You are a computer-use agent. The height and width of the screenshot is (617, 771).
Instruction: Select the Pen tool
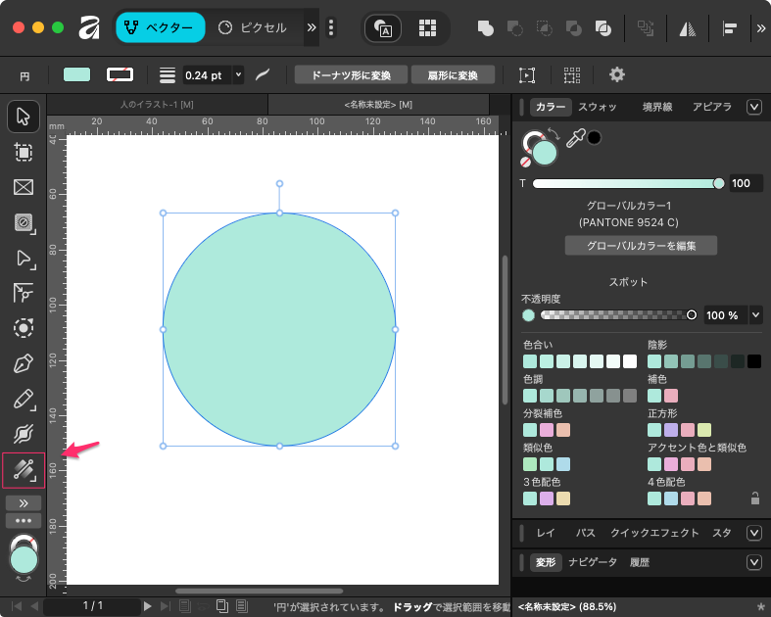point(24,364)
